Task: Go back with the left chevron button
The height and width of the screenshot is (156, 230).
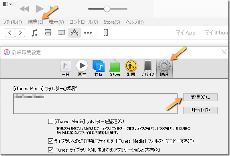Action: (x=10, y=32)
